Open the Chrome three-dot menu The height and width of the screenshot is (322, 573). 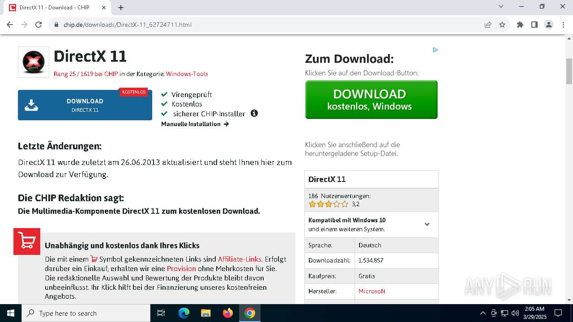[563, 25]
